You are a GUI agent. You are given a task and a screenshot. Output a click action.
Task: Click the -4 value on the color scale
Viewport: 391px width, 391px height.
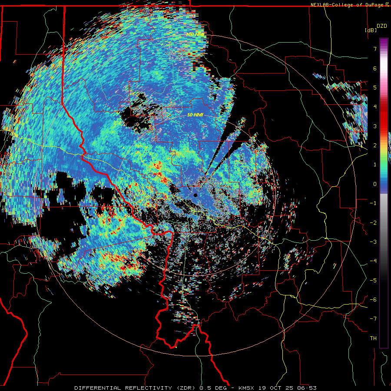(373, 261)
